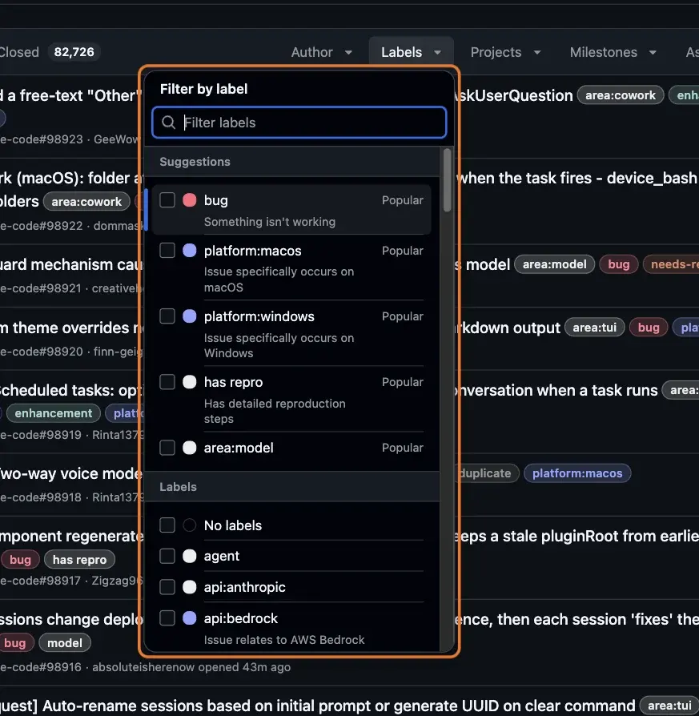This screenshot has width=699, height=716.
Task: Open issue titled 'when the task fires - device_bash'
Action: point(577,178)
